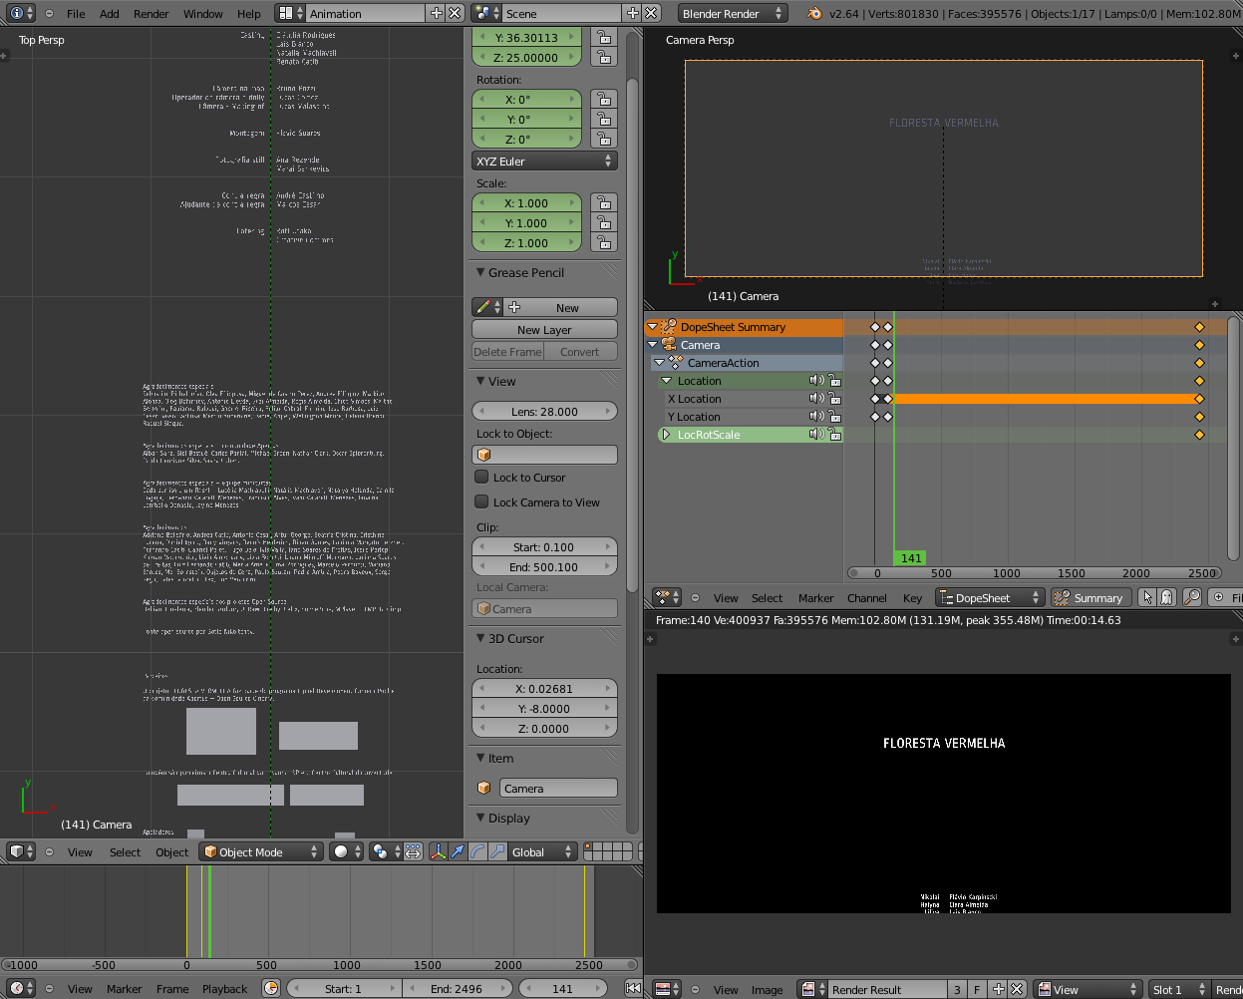This screenshot has width=1243, height=999.
Task: Toggle only selected channels arrow icon
Action: (x=1147, y=598)
